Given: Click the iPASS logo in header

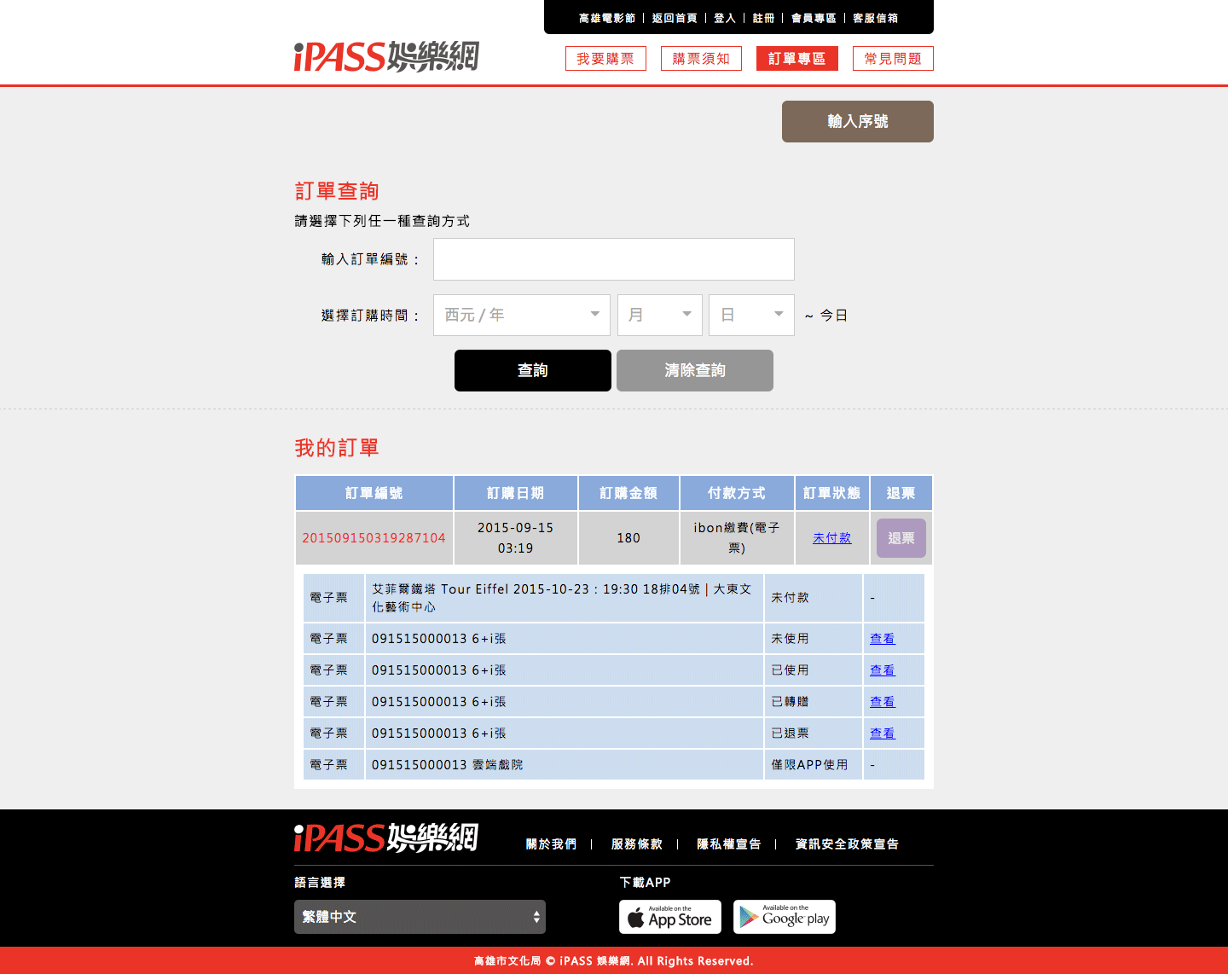Looking at the screenshot, I should pyautogui.click(x=386, y=57).
